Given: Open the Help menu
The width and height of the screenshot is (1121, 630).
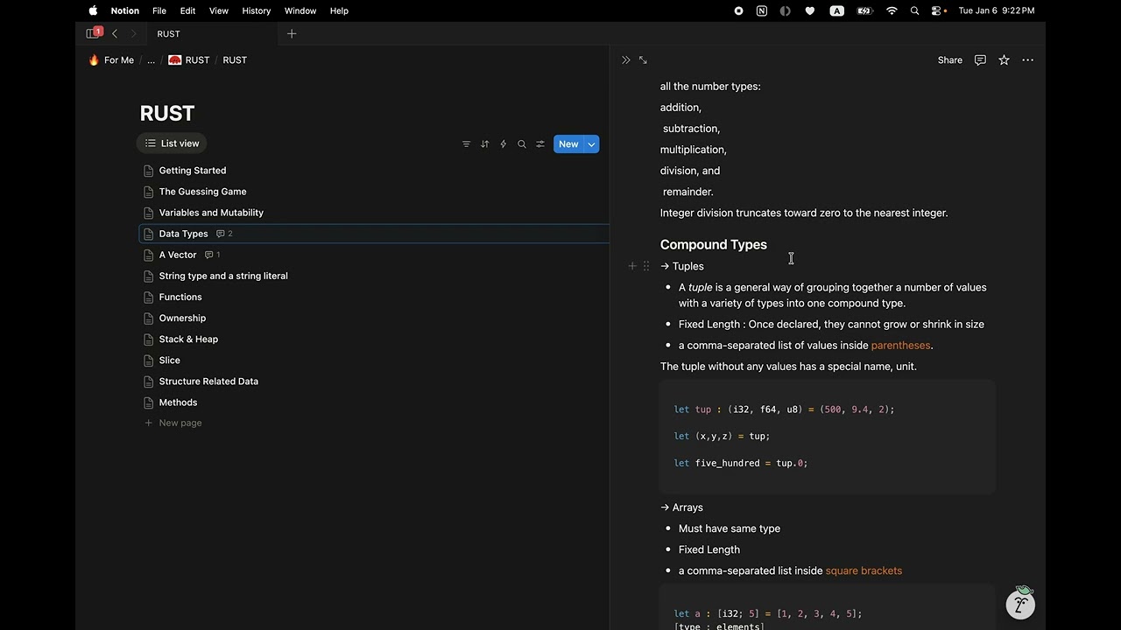Looking at the screenshot, I should [339, 10].
